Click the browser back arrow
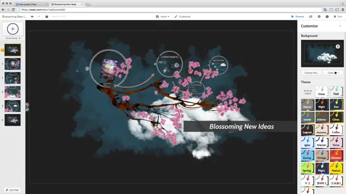 click(3, 10)
